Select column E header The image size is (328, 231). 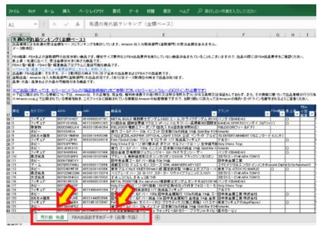point(163,35)
